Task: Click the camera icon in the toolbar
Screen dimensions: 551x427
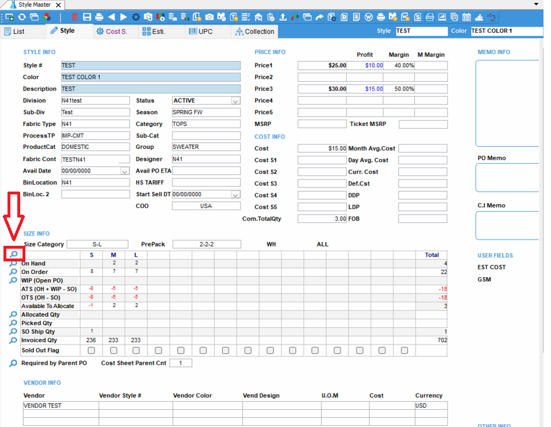Action: click(209, 17)
